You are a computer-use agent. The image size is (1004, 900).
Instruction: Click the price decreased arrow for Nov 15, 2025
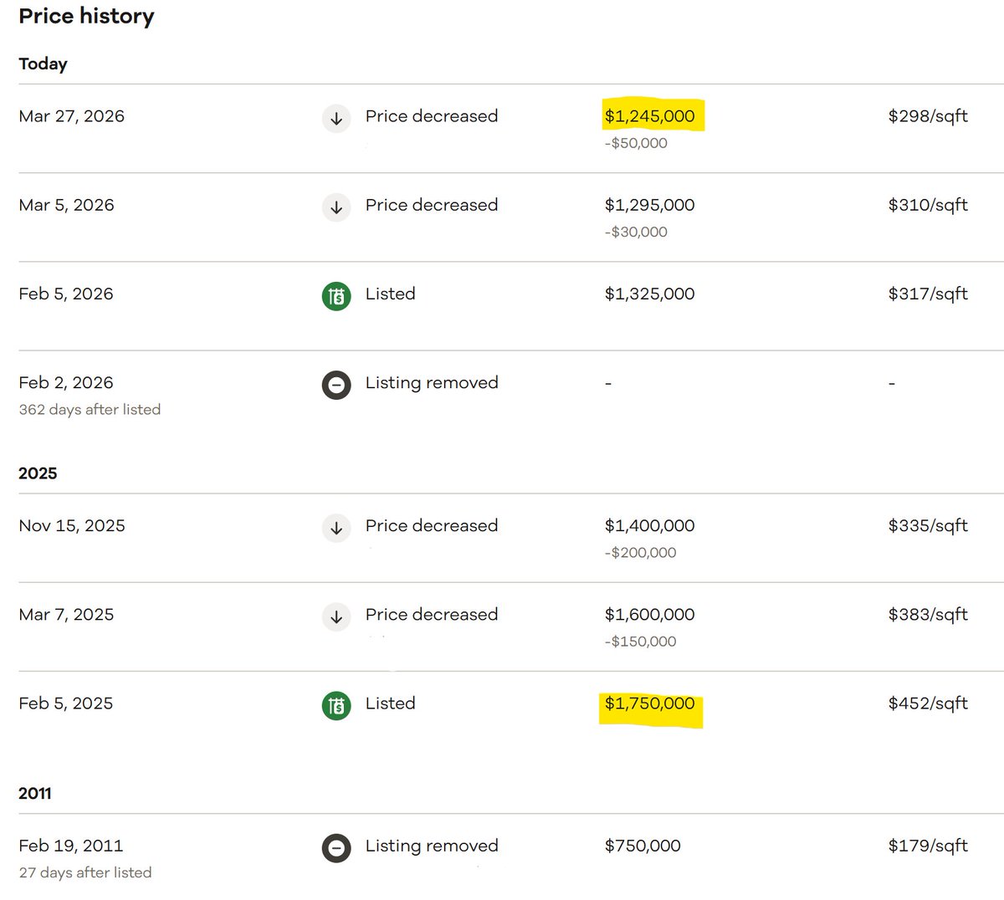pyautogui.click(x=336, y=528)
